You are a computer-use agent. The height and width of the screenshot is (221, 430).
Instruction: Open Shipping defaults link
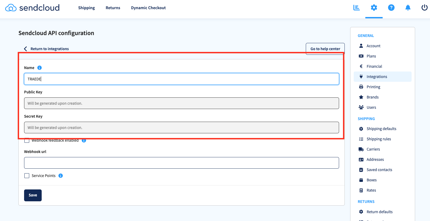(381, 129)
